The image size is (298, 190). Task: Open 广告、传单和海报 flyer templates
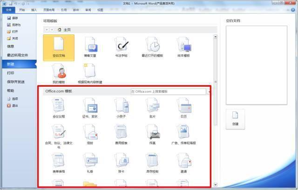(x=183, y=135)
